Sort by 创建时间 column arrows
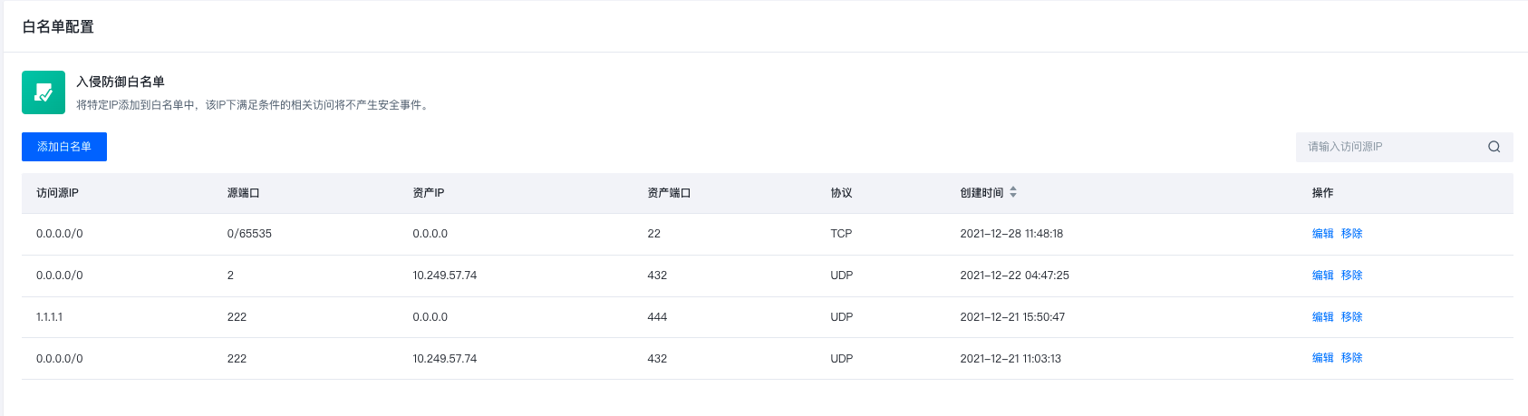This screenshot has height=416, width=1528. [x=1013, y=192]
